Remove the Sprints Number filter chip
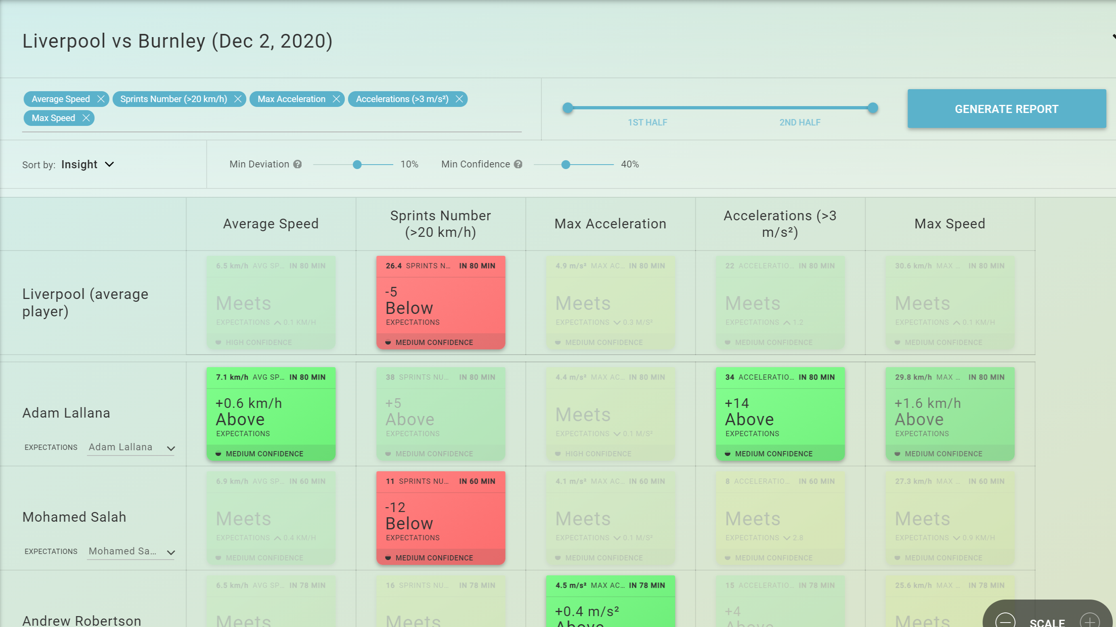Image resolution: width=1116 pixels, height=627 pixels. pyautogui.click(x=238, y=99)
